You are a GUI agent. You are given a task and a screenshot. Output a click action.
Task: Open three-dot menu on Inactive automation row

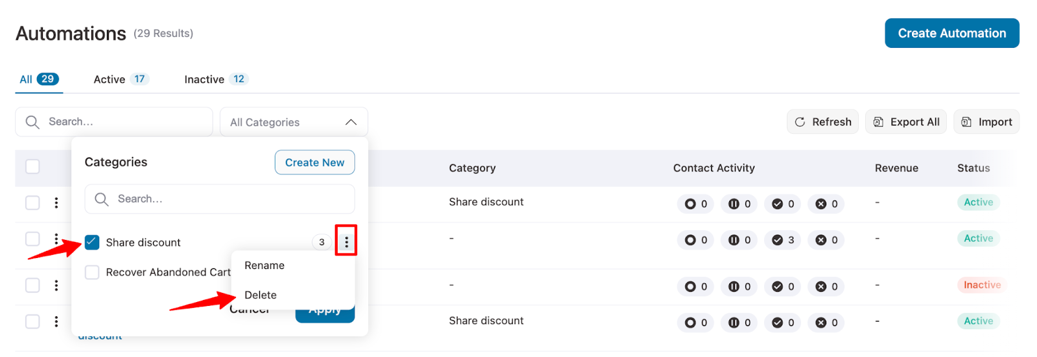[x=56, y=285]
